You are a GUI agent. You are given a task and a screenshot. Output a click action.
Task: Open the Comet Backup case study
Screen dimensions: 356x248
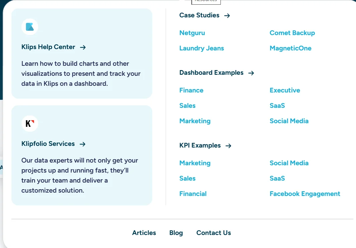(x=292, y=33)
